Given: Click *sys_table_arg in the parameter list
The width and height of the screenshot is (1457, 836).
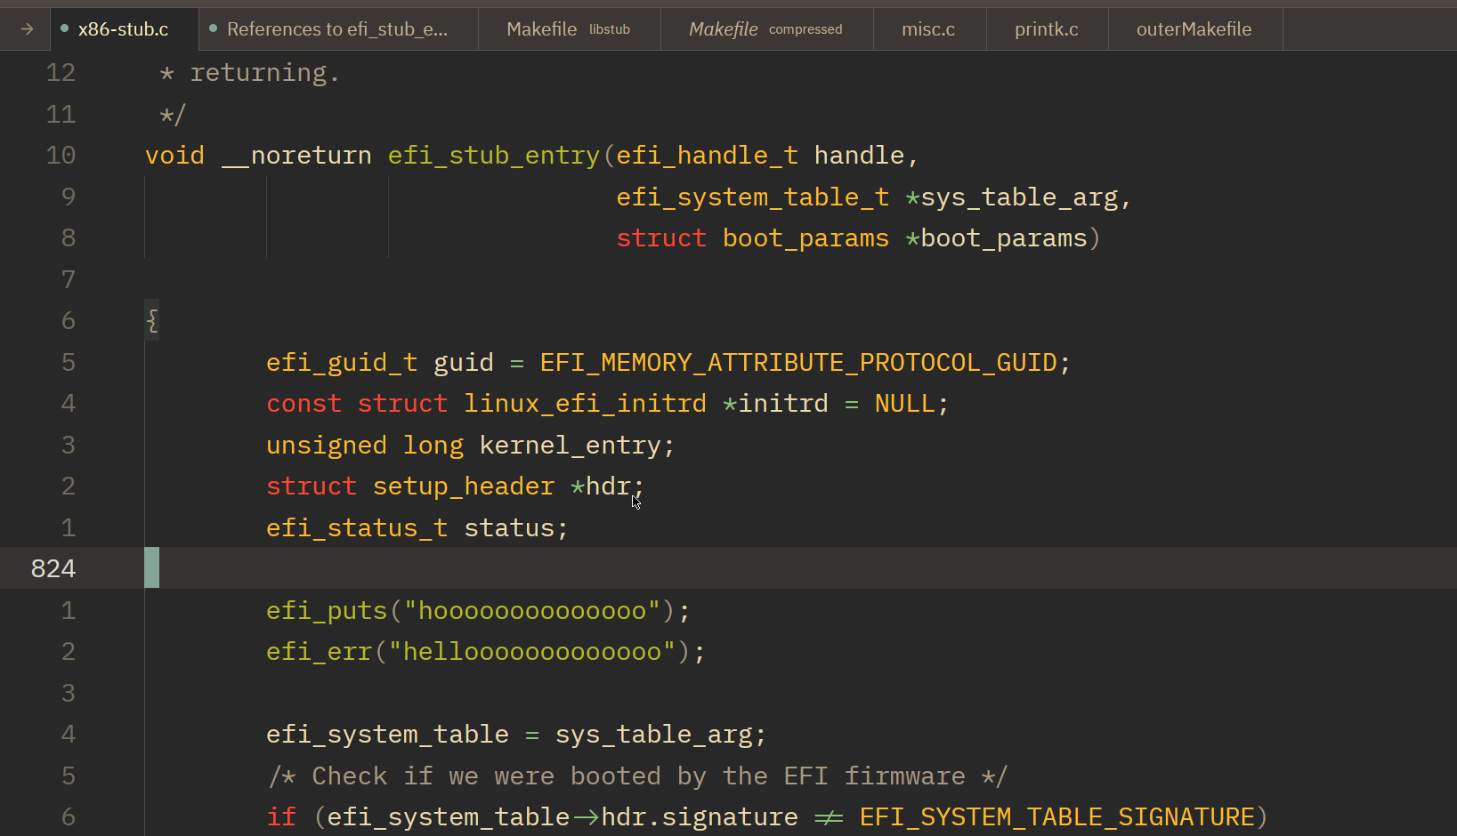Looking at the screenshot, I should [x=1012, y=197].
